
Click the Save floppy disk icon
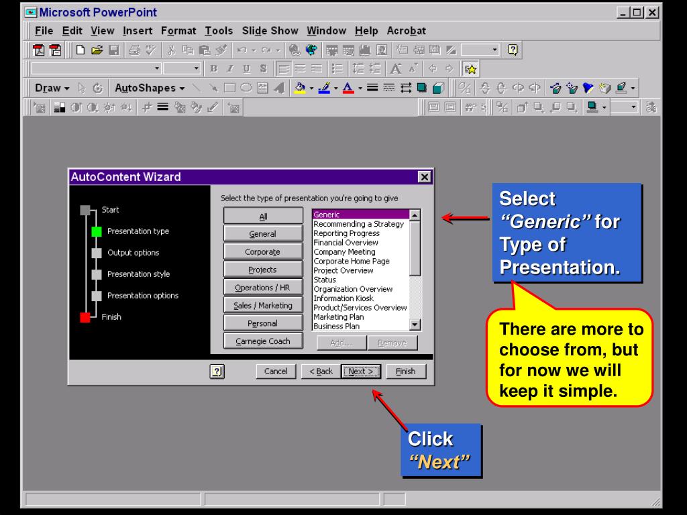pyautogui.click(x=114, y=50)
